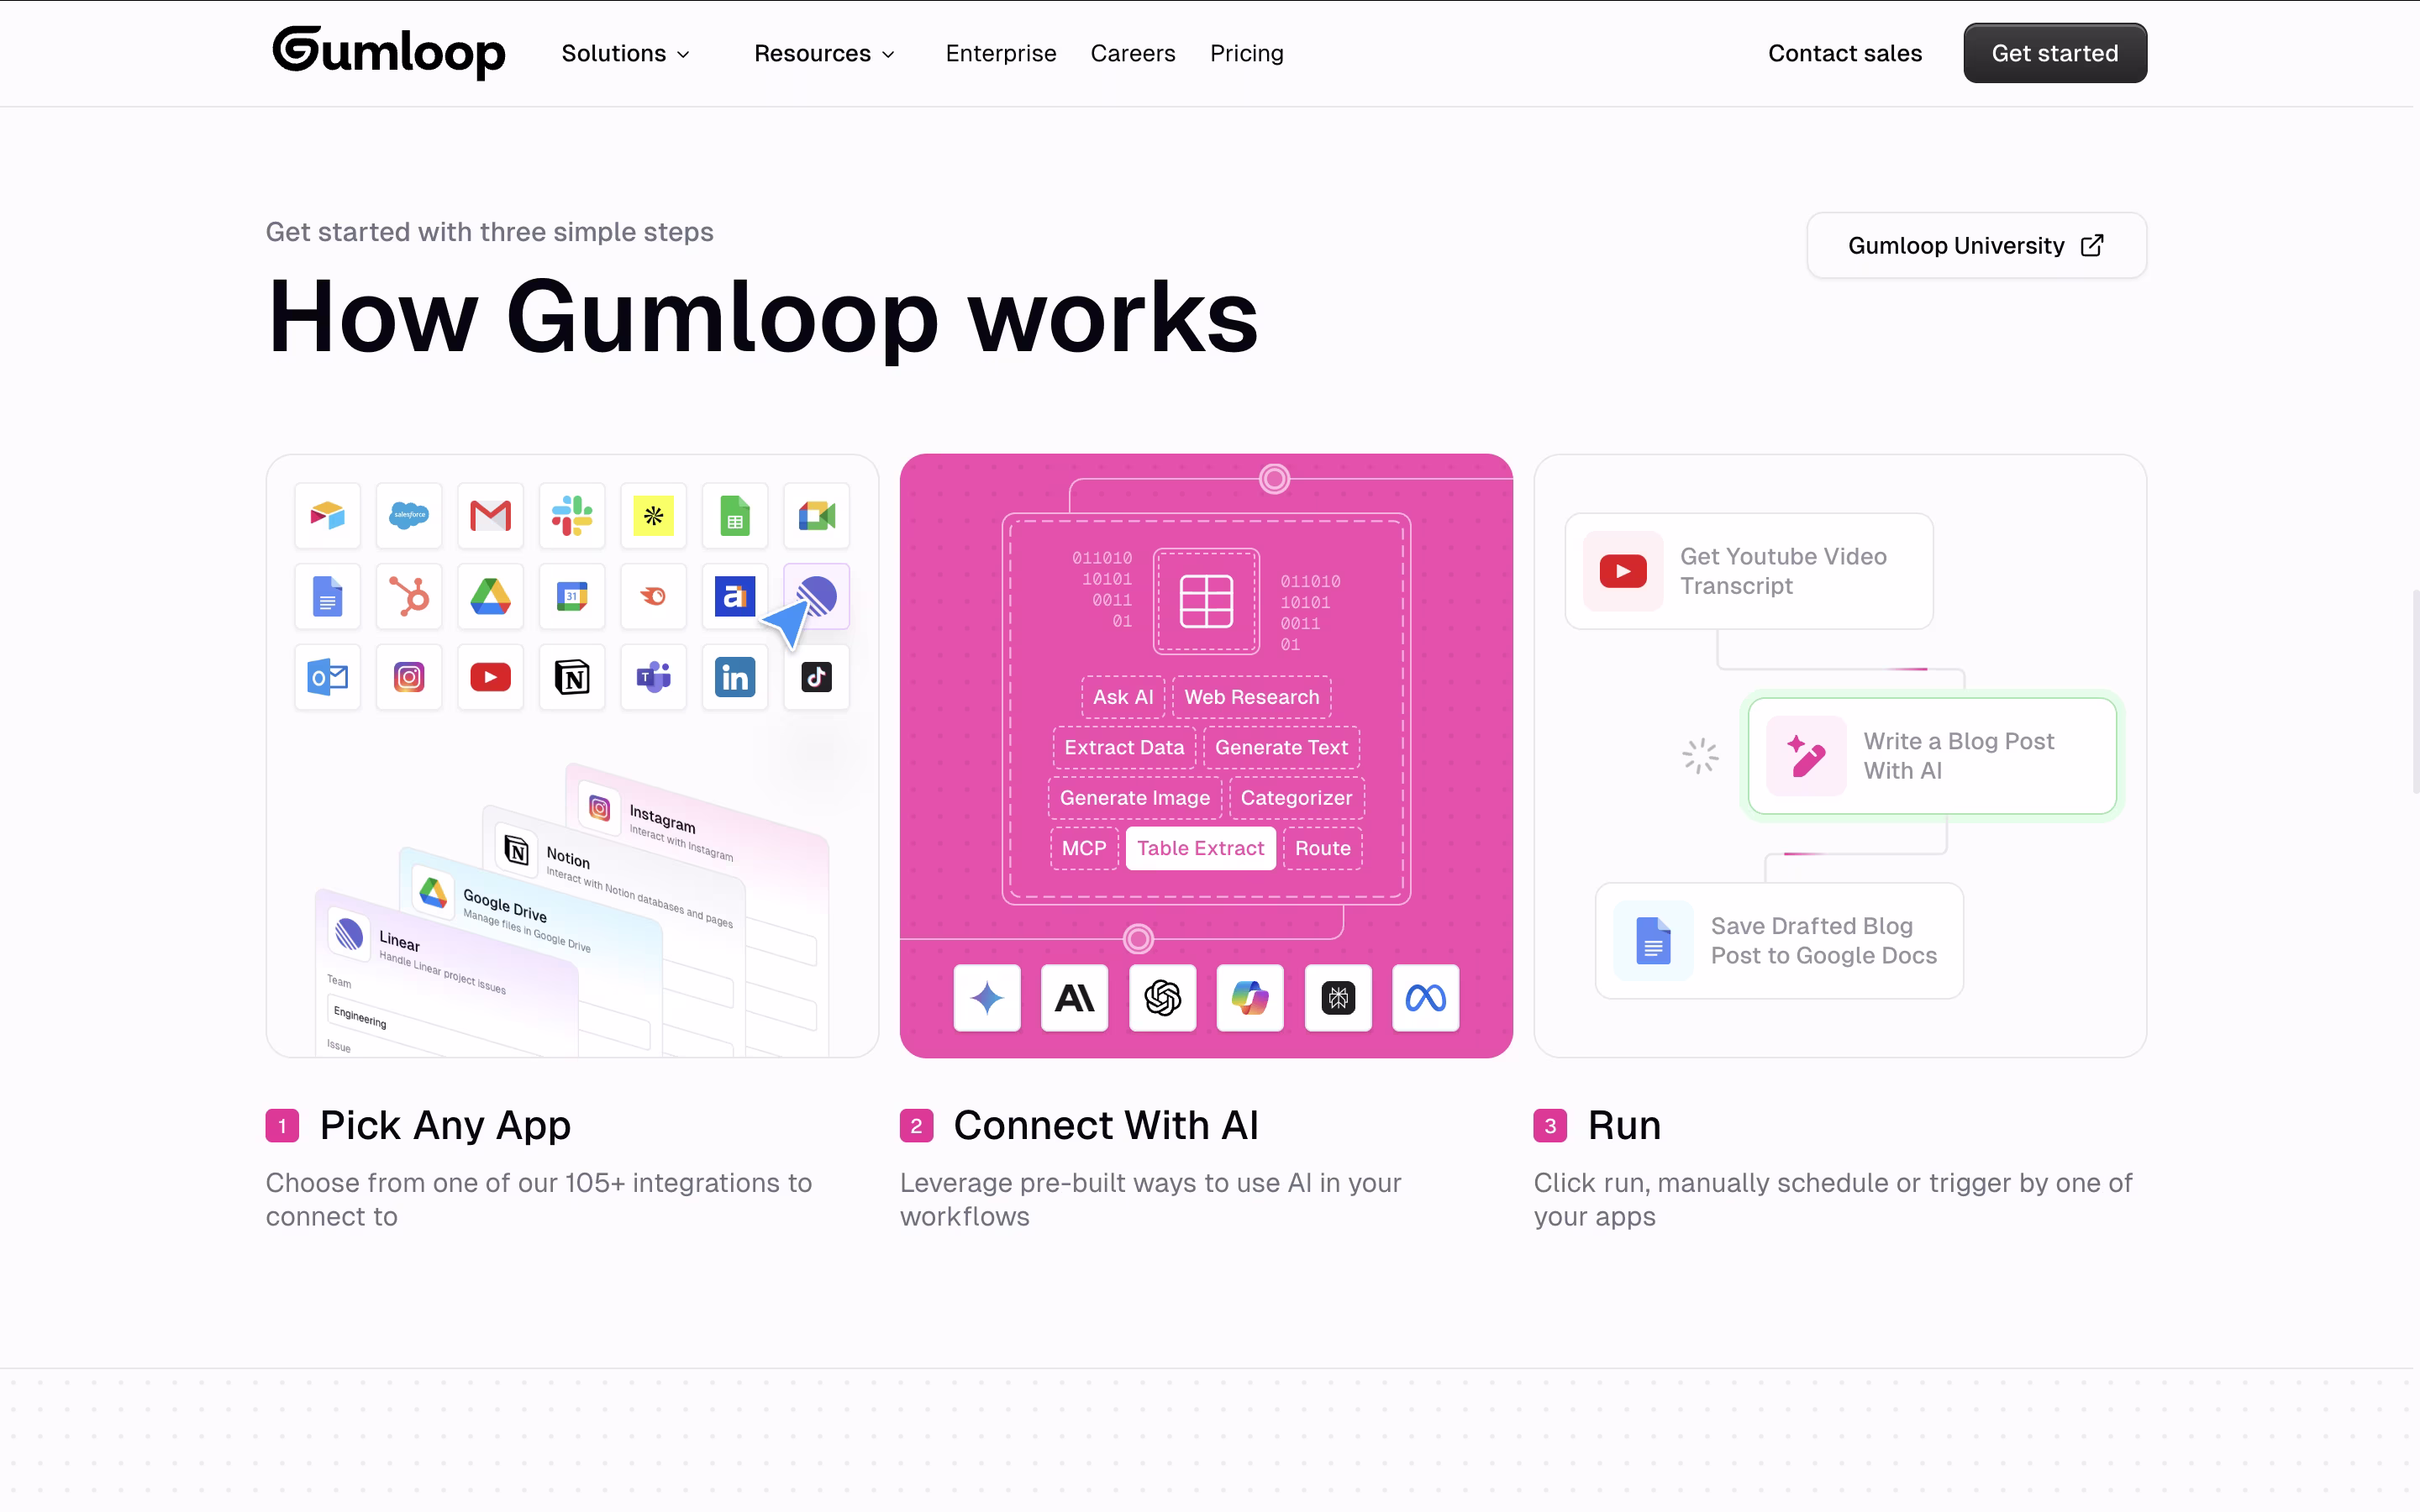This screenshot has height=1512, width=2420.
Task: Click the yellow asterisk app icon
Action: [653, 516]
